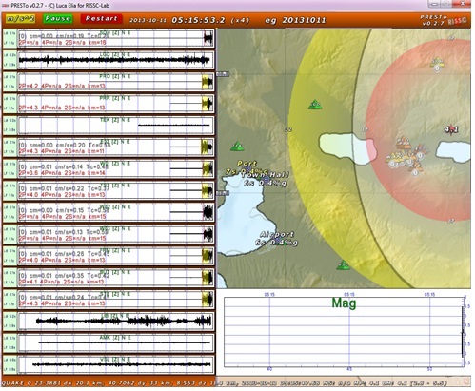Click the green station triangle below Airport
This screenshot has width=475, height=391.
[343, 265]
